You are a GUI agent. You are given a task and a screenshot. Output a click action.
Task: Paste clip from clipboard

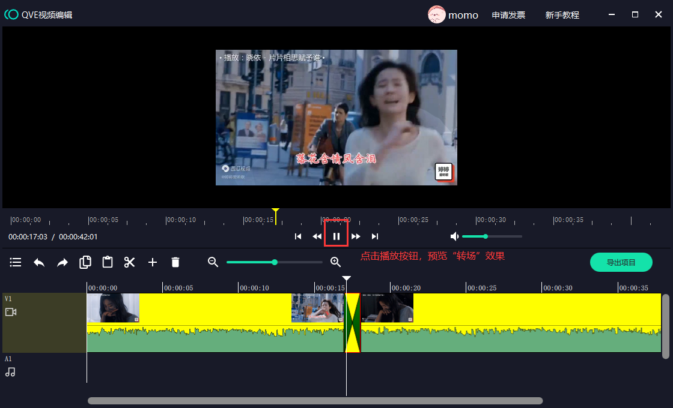108,262
